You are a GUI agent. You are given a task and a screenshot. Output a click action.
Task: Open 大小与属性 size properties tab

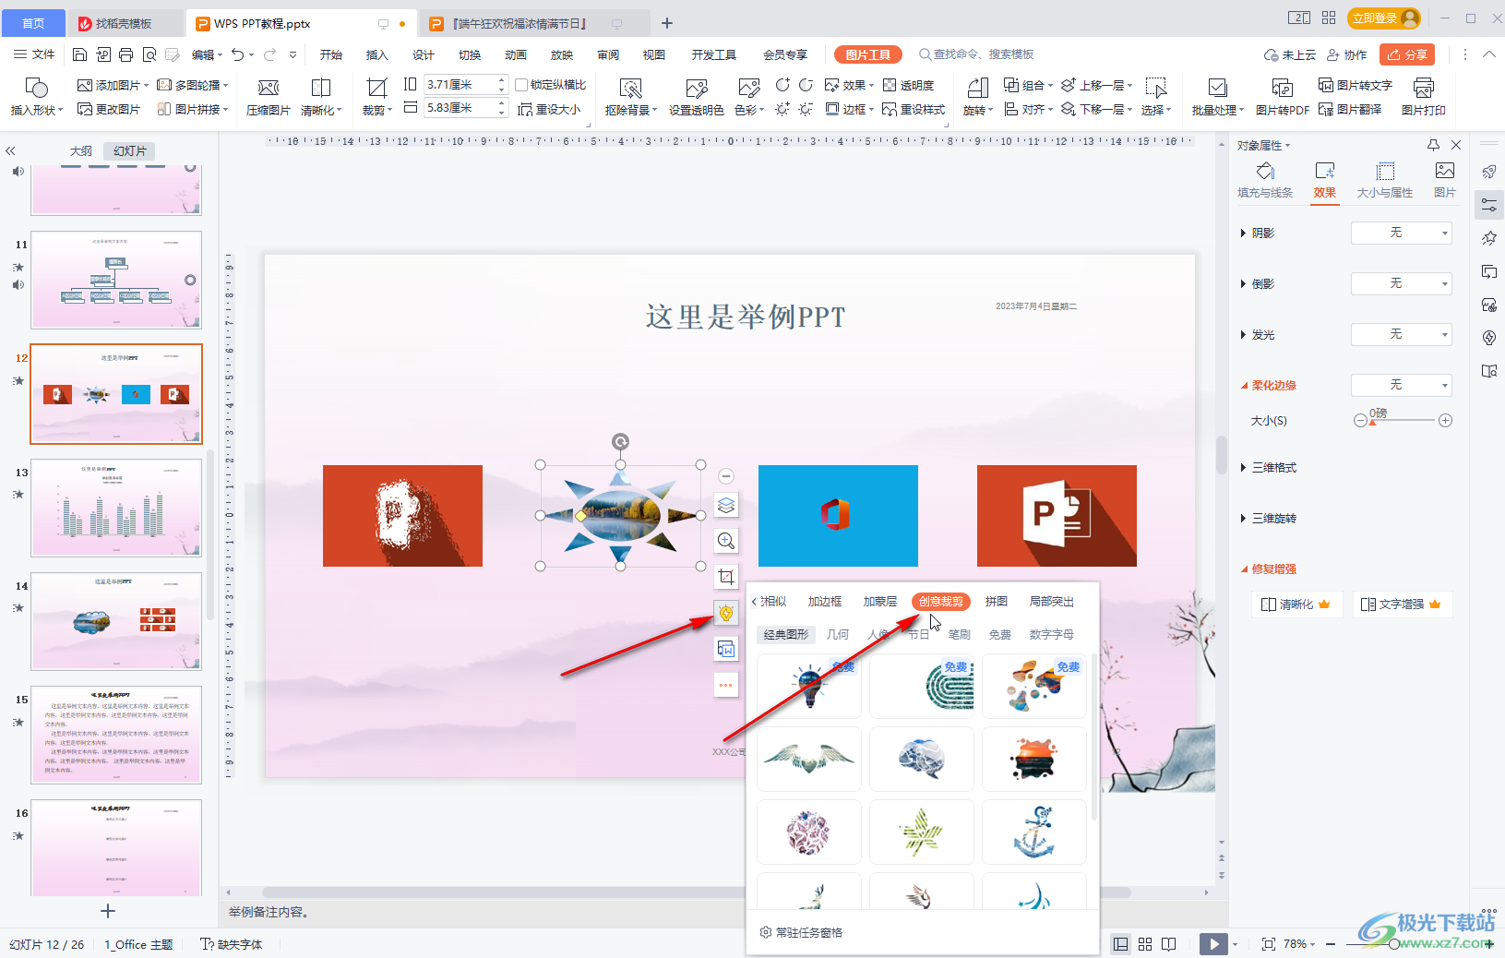pyautogui.click(x=1384, y=180)
